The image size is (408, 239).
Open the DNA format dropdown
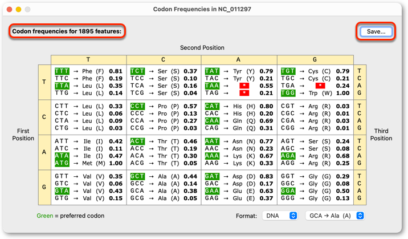[280, 216]
